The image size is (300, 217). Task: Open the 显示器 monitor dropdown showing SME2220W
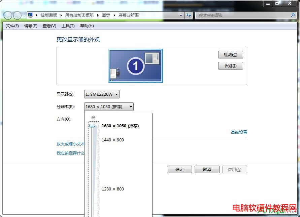tap(101, 94)
